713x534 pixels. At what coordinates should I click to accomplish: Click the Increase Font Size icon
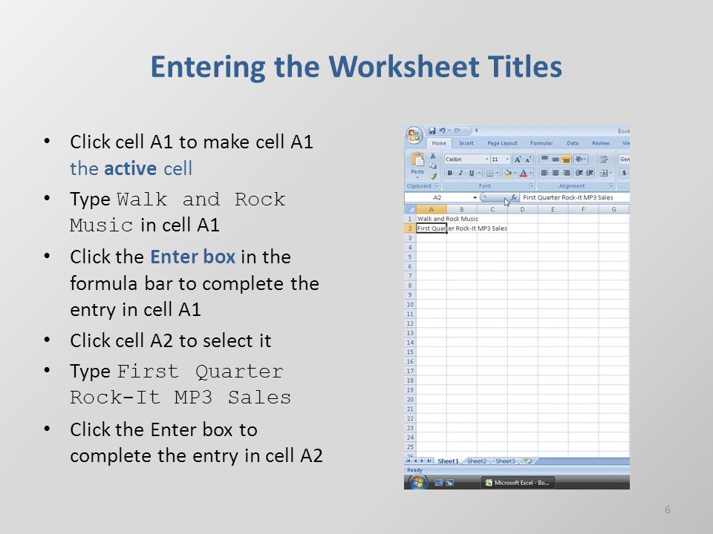[x=518, y=160]
